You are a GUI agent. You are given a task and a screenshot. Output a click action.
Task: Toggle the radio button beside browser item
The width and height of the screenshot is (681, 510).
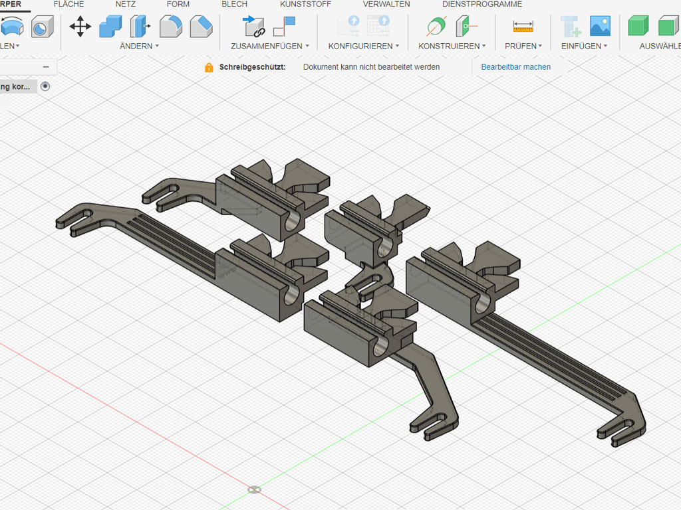click(45, 86)
